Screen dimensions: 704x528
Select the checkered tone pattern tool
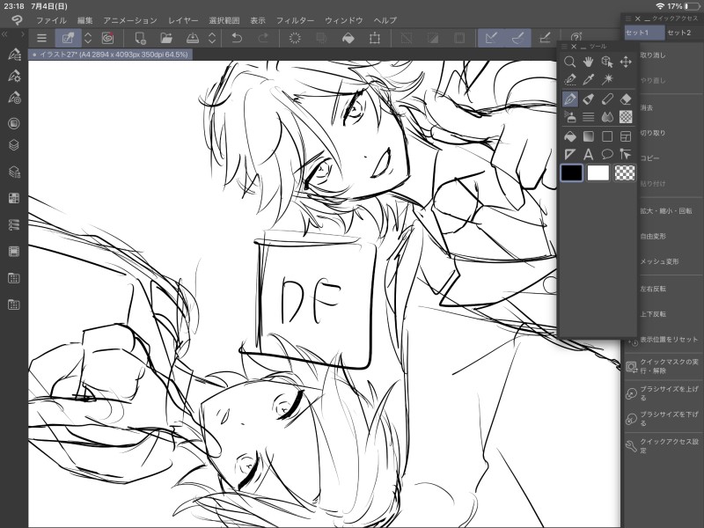(x=626, y=117)
